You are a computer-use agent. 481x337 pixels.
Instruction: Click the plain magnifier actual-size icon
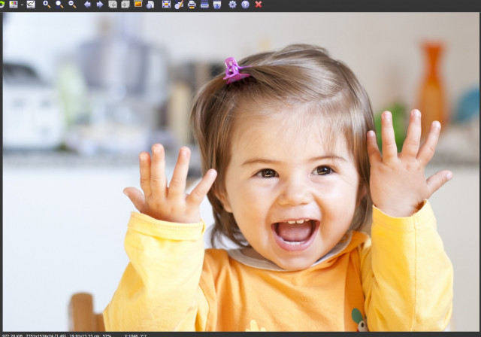59,5
